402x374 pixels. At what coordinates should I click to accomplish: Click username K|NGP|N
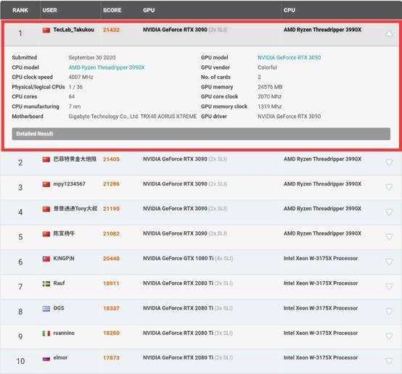click(x=64, y=258)
